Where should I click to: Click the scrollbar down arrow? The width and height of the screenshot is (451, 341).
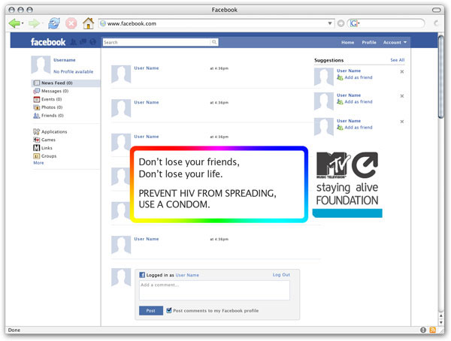coord(441,323)
